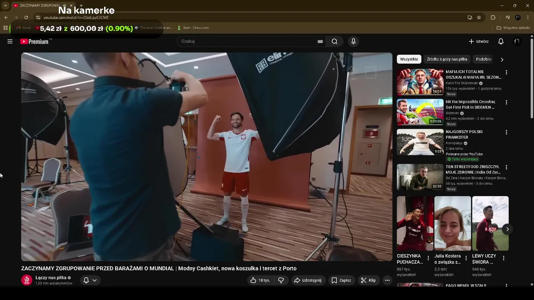Show more filter chips with right arrow
The width and height of the screenshot is (534, 300).
click(x=502, y=60)
